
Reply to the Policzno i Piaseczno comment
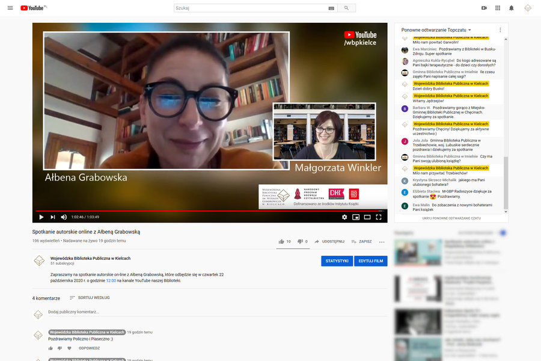tap(90, 348)
